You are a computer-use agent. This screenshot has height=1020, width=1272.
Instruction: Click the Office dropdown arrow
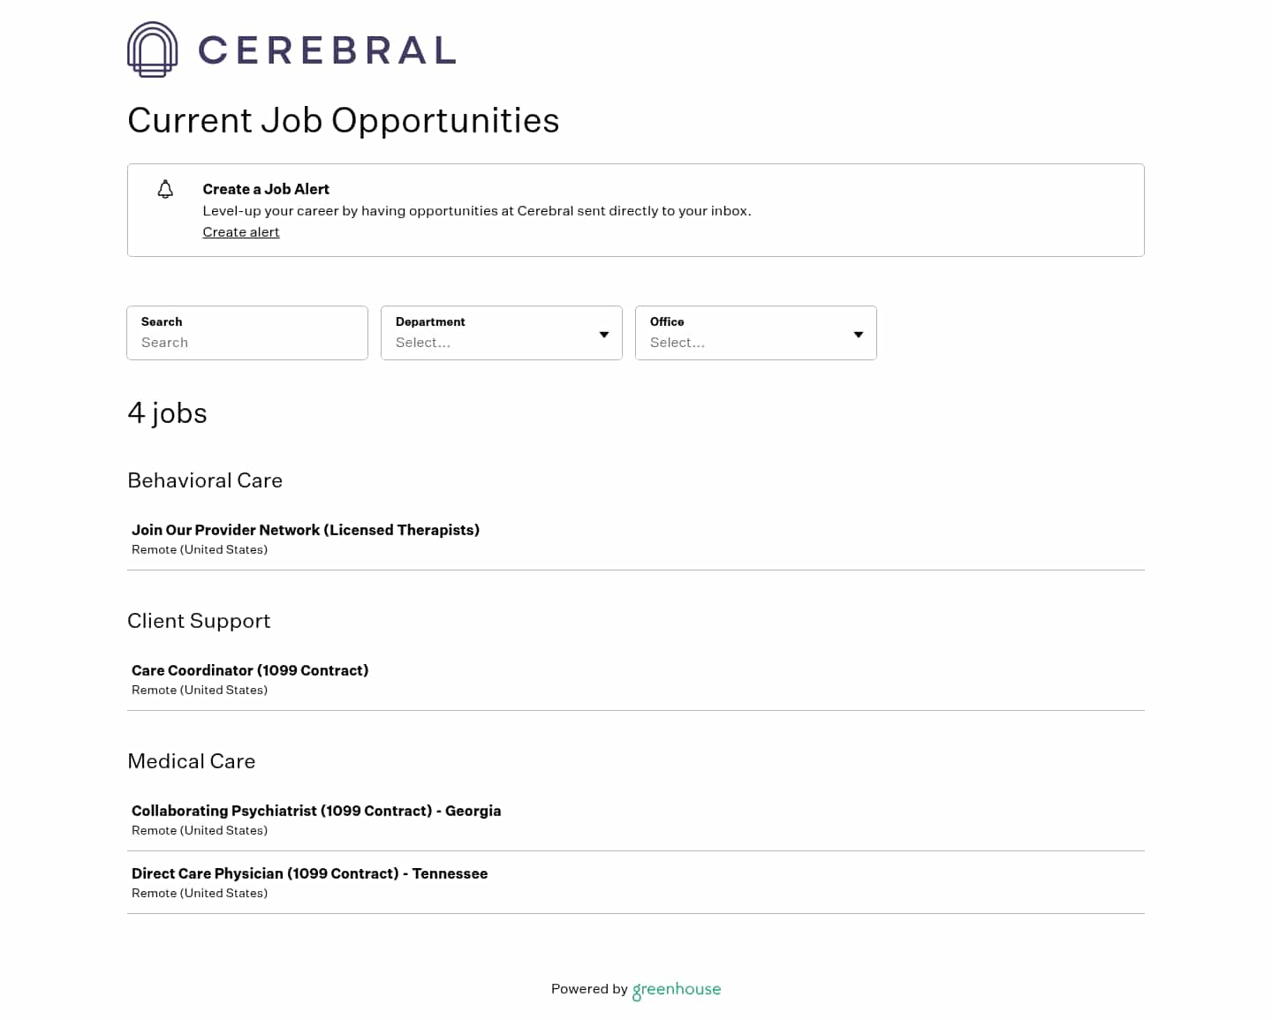[x=858, y=335]
